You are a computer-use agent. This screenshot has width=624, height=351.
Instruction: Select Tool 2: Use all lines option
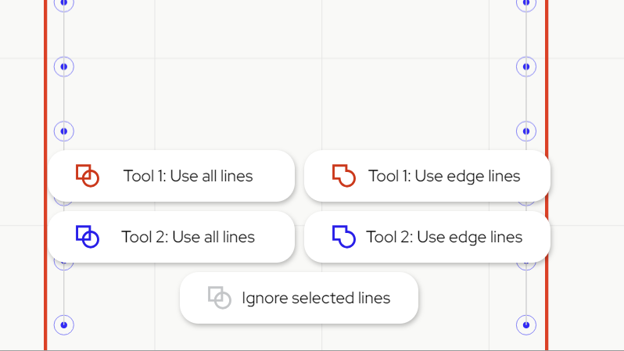click(171, 237)
